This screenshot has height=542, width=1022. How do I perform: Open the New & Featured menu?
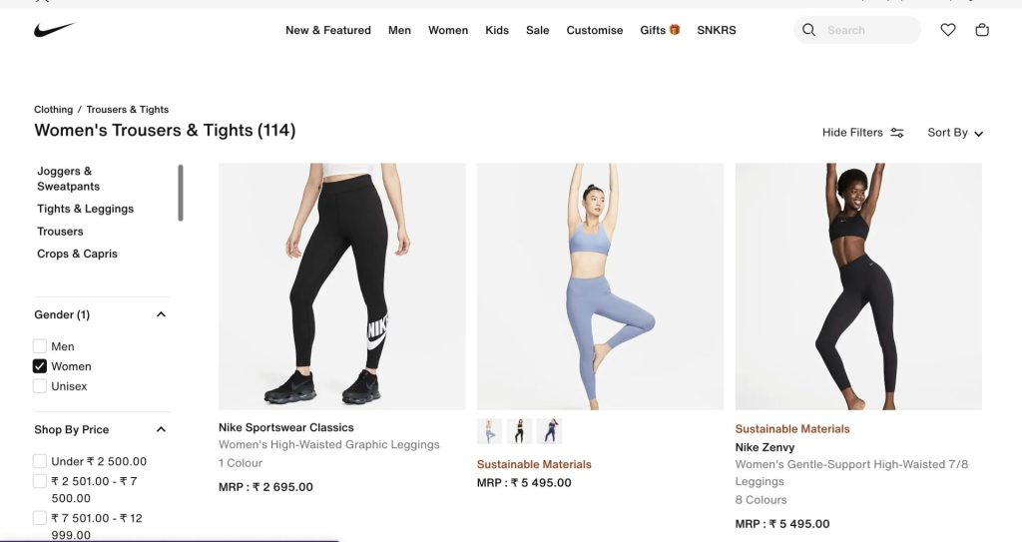(x=327, y=30)
